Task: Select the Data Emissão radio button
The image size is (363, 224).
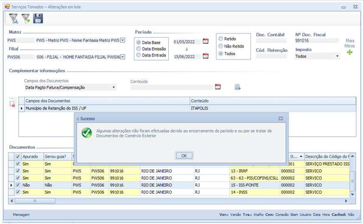Action: [x=139, y=49]
